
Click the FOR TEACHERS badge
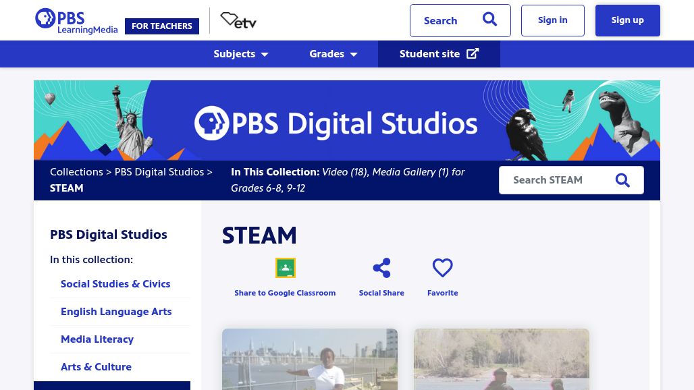pyautogui.click(x=162, y=26)
